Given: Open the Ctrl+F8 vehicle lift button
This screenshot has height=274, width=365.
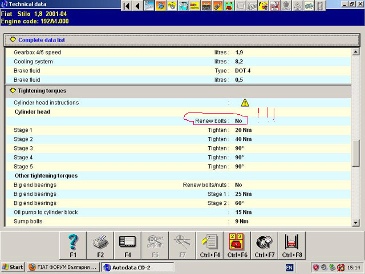Looking at the screenshot, I should (x=292, y=245).
